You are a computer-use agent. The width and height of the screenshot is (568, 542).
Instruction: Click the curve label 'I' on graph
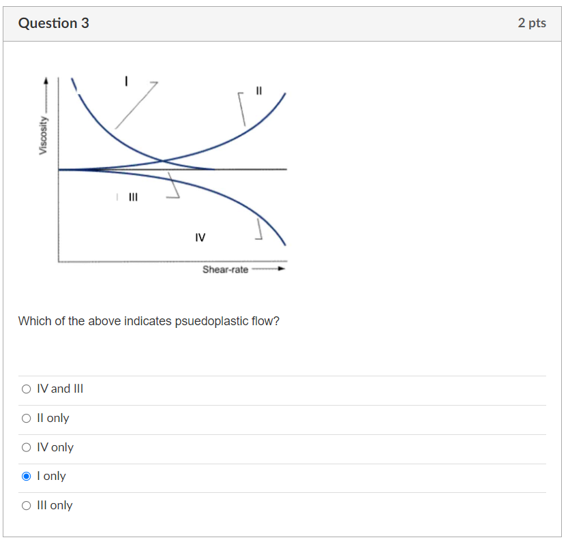tap(126, 81)
